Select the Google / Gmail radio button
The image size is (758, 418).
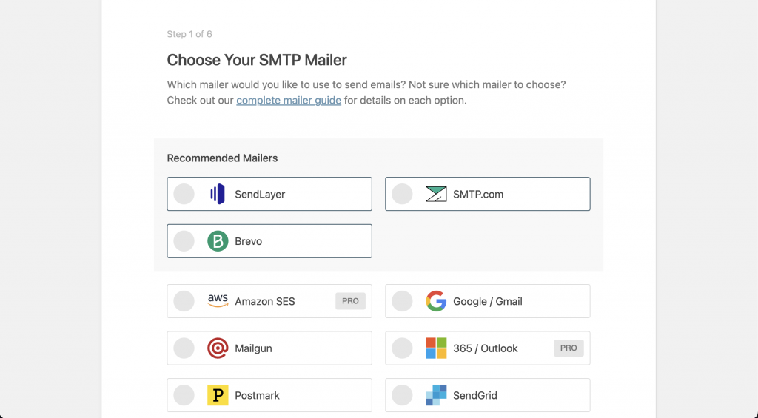tap(402, 301)
